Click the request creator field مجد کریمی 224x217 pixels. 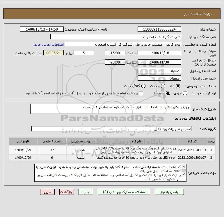(x=123, y=44)
